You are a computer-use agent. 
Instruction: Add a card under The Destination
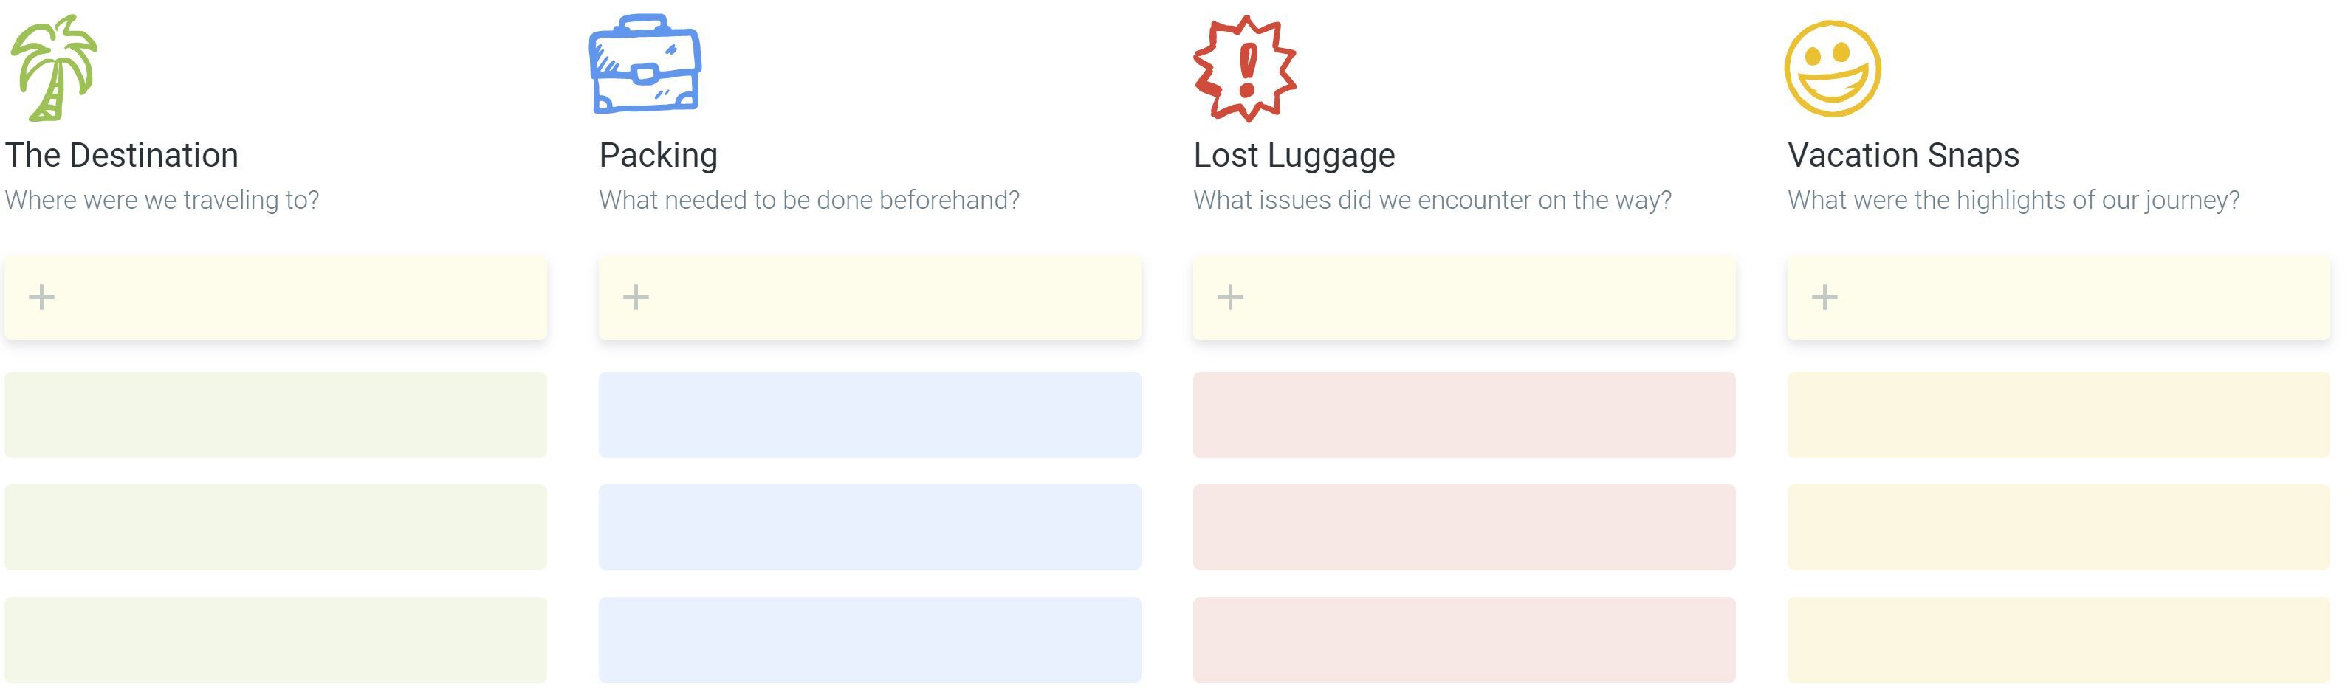tap(42, 297)
